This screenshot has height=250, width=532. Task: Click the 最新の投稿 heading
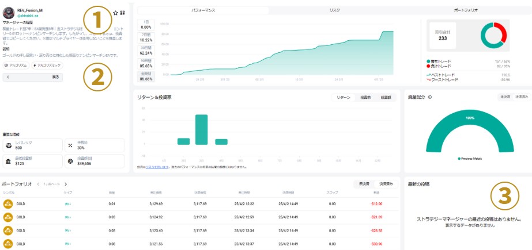pos(420,184)
